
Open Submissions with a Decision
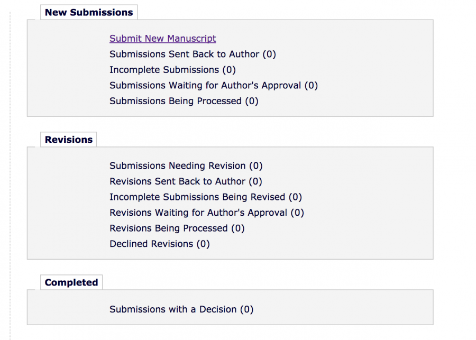pos(173,309)
